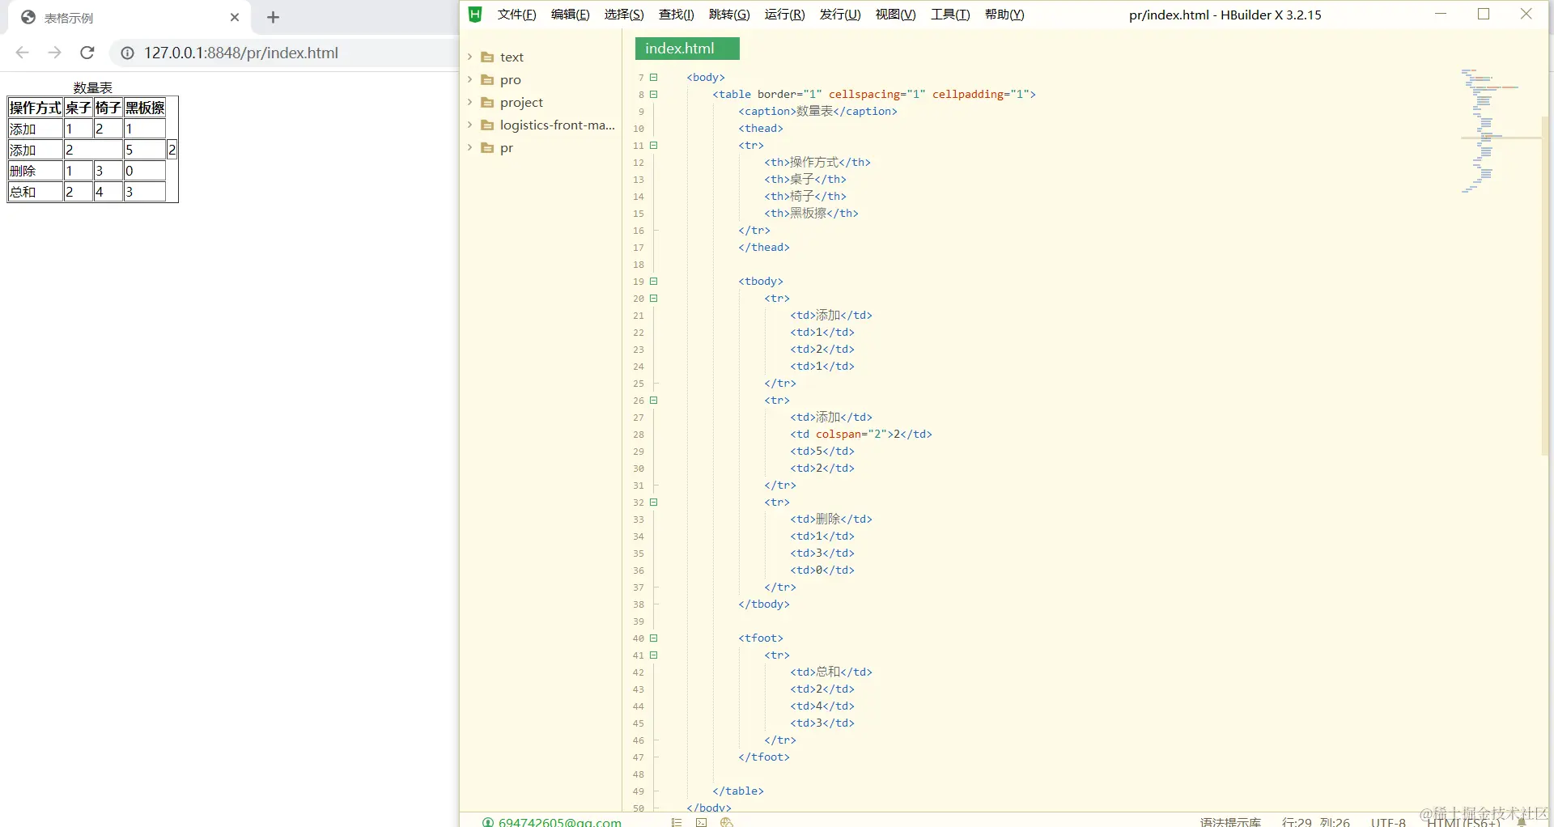This screenshot has width=1554, height=827.
Task: Fold the tr block at line 26
Action: click(654, 401)
